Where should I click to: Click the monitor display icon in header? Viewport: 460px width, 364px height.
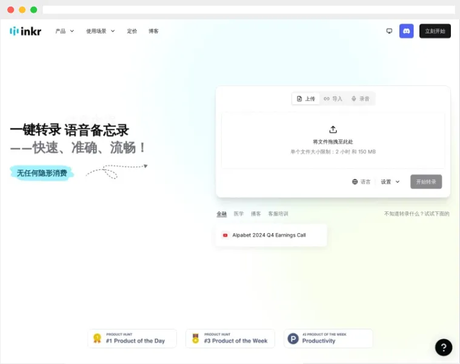coord(389,31)
